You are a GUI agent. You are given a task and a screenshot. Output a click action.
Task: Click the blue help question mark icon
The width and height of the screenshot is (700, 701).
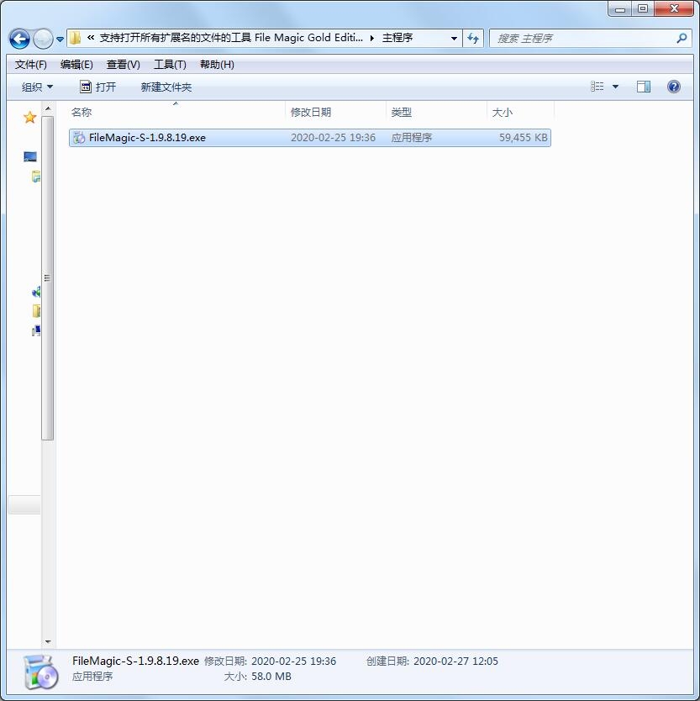coord(674,87)
